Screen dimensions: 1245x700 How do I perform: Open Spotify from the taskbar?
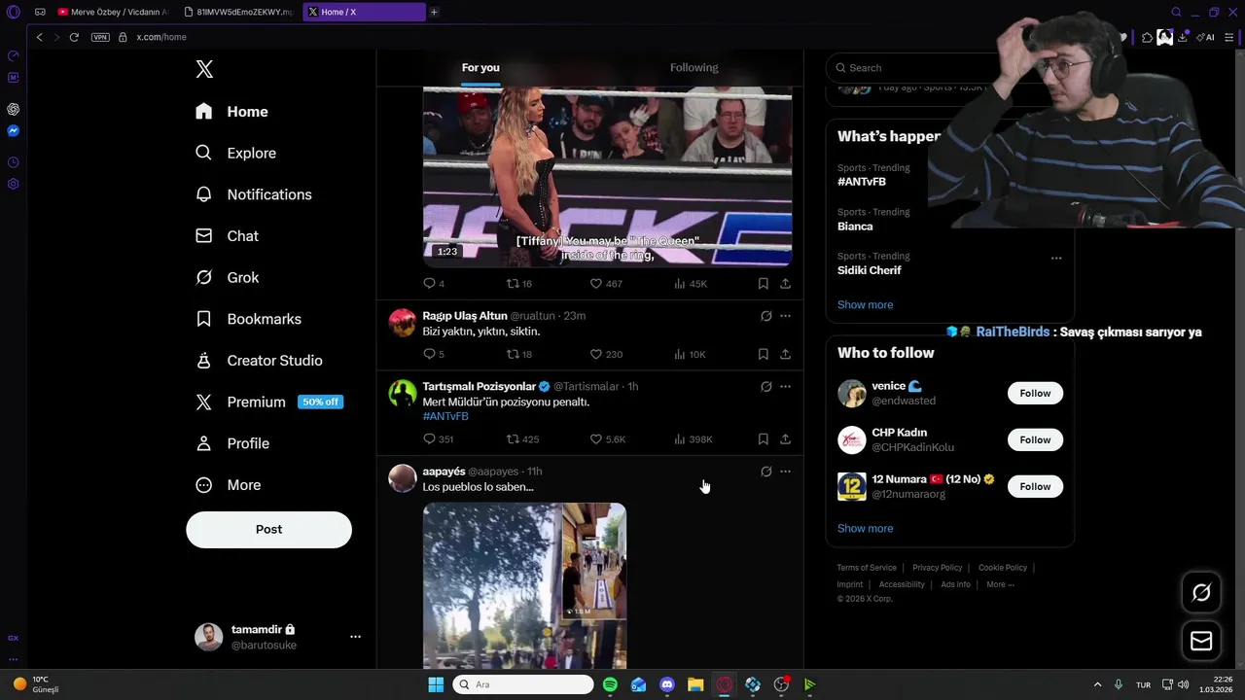point(610,684)
